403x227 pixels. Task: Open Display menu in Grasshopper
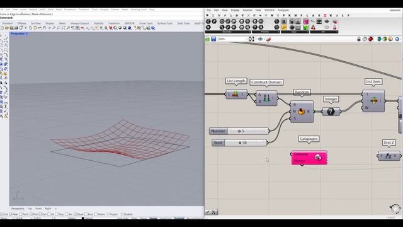235,10
